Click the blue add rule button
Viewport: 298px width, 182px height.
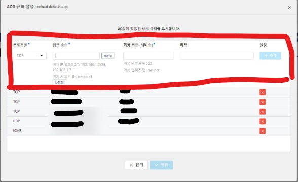pos(270,56)
